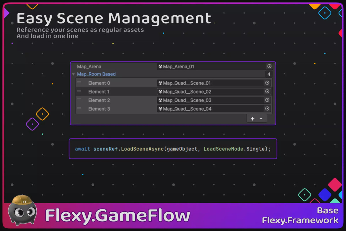Image resolution: width=346 pixels, height=231 pixels.
Task: Select the Map_Arena_01 scene reference field
Action: tap(215, 66)
